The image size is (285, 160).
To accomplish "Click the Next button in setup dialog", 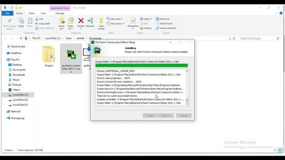I will click(166, 116).
